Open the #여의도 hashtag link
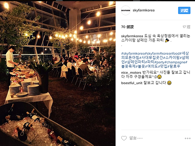 click(x=151, y=66)
